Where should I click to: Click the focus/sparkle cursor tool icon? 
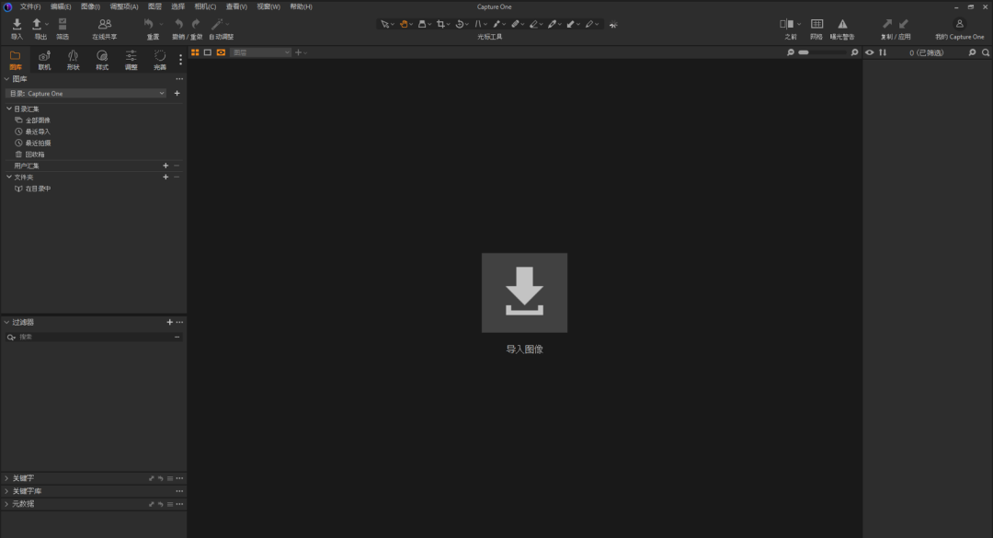[613, 25]
